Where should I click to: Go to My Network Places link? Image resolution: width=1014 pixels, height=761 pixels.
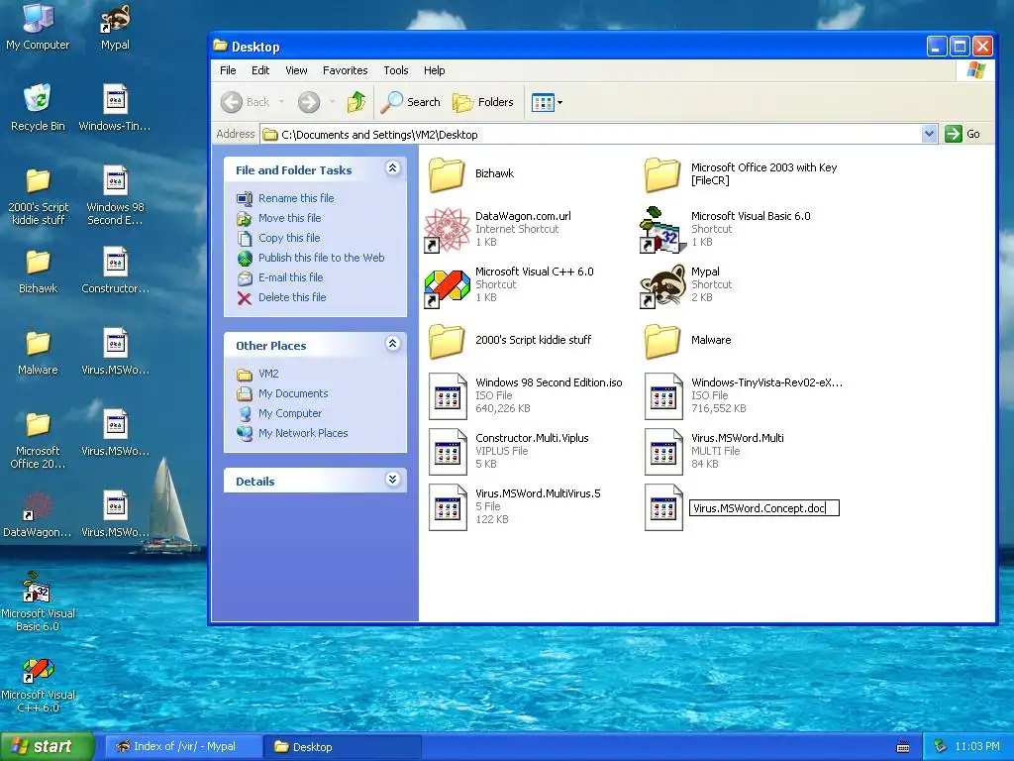pos(303,433)
